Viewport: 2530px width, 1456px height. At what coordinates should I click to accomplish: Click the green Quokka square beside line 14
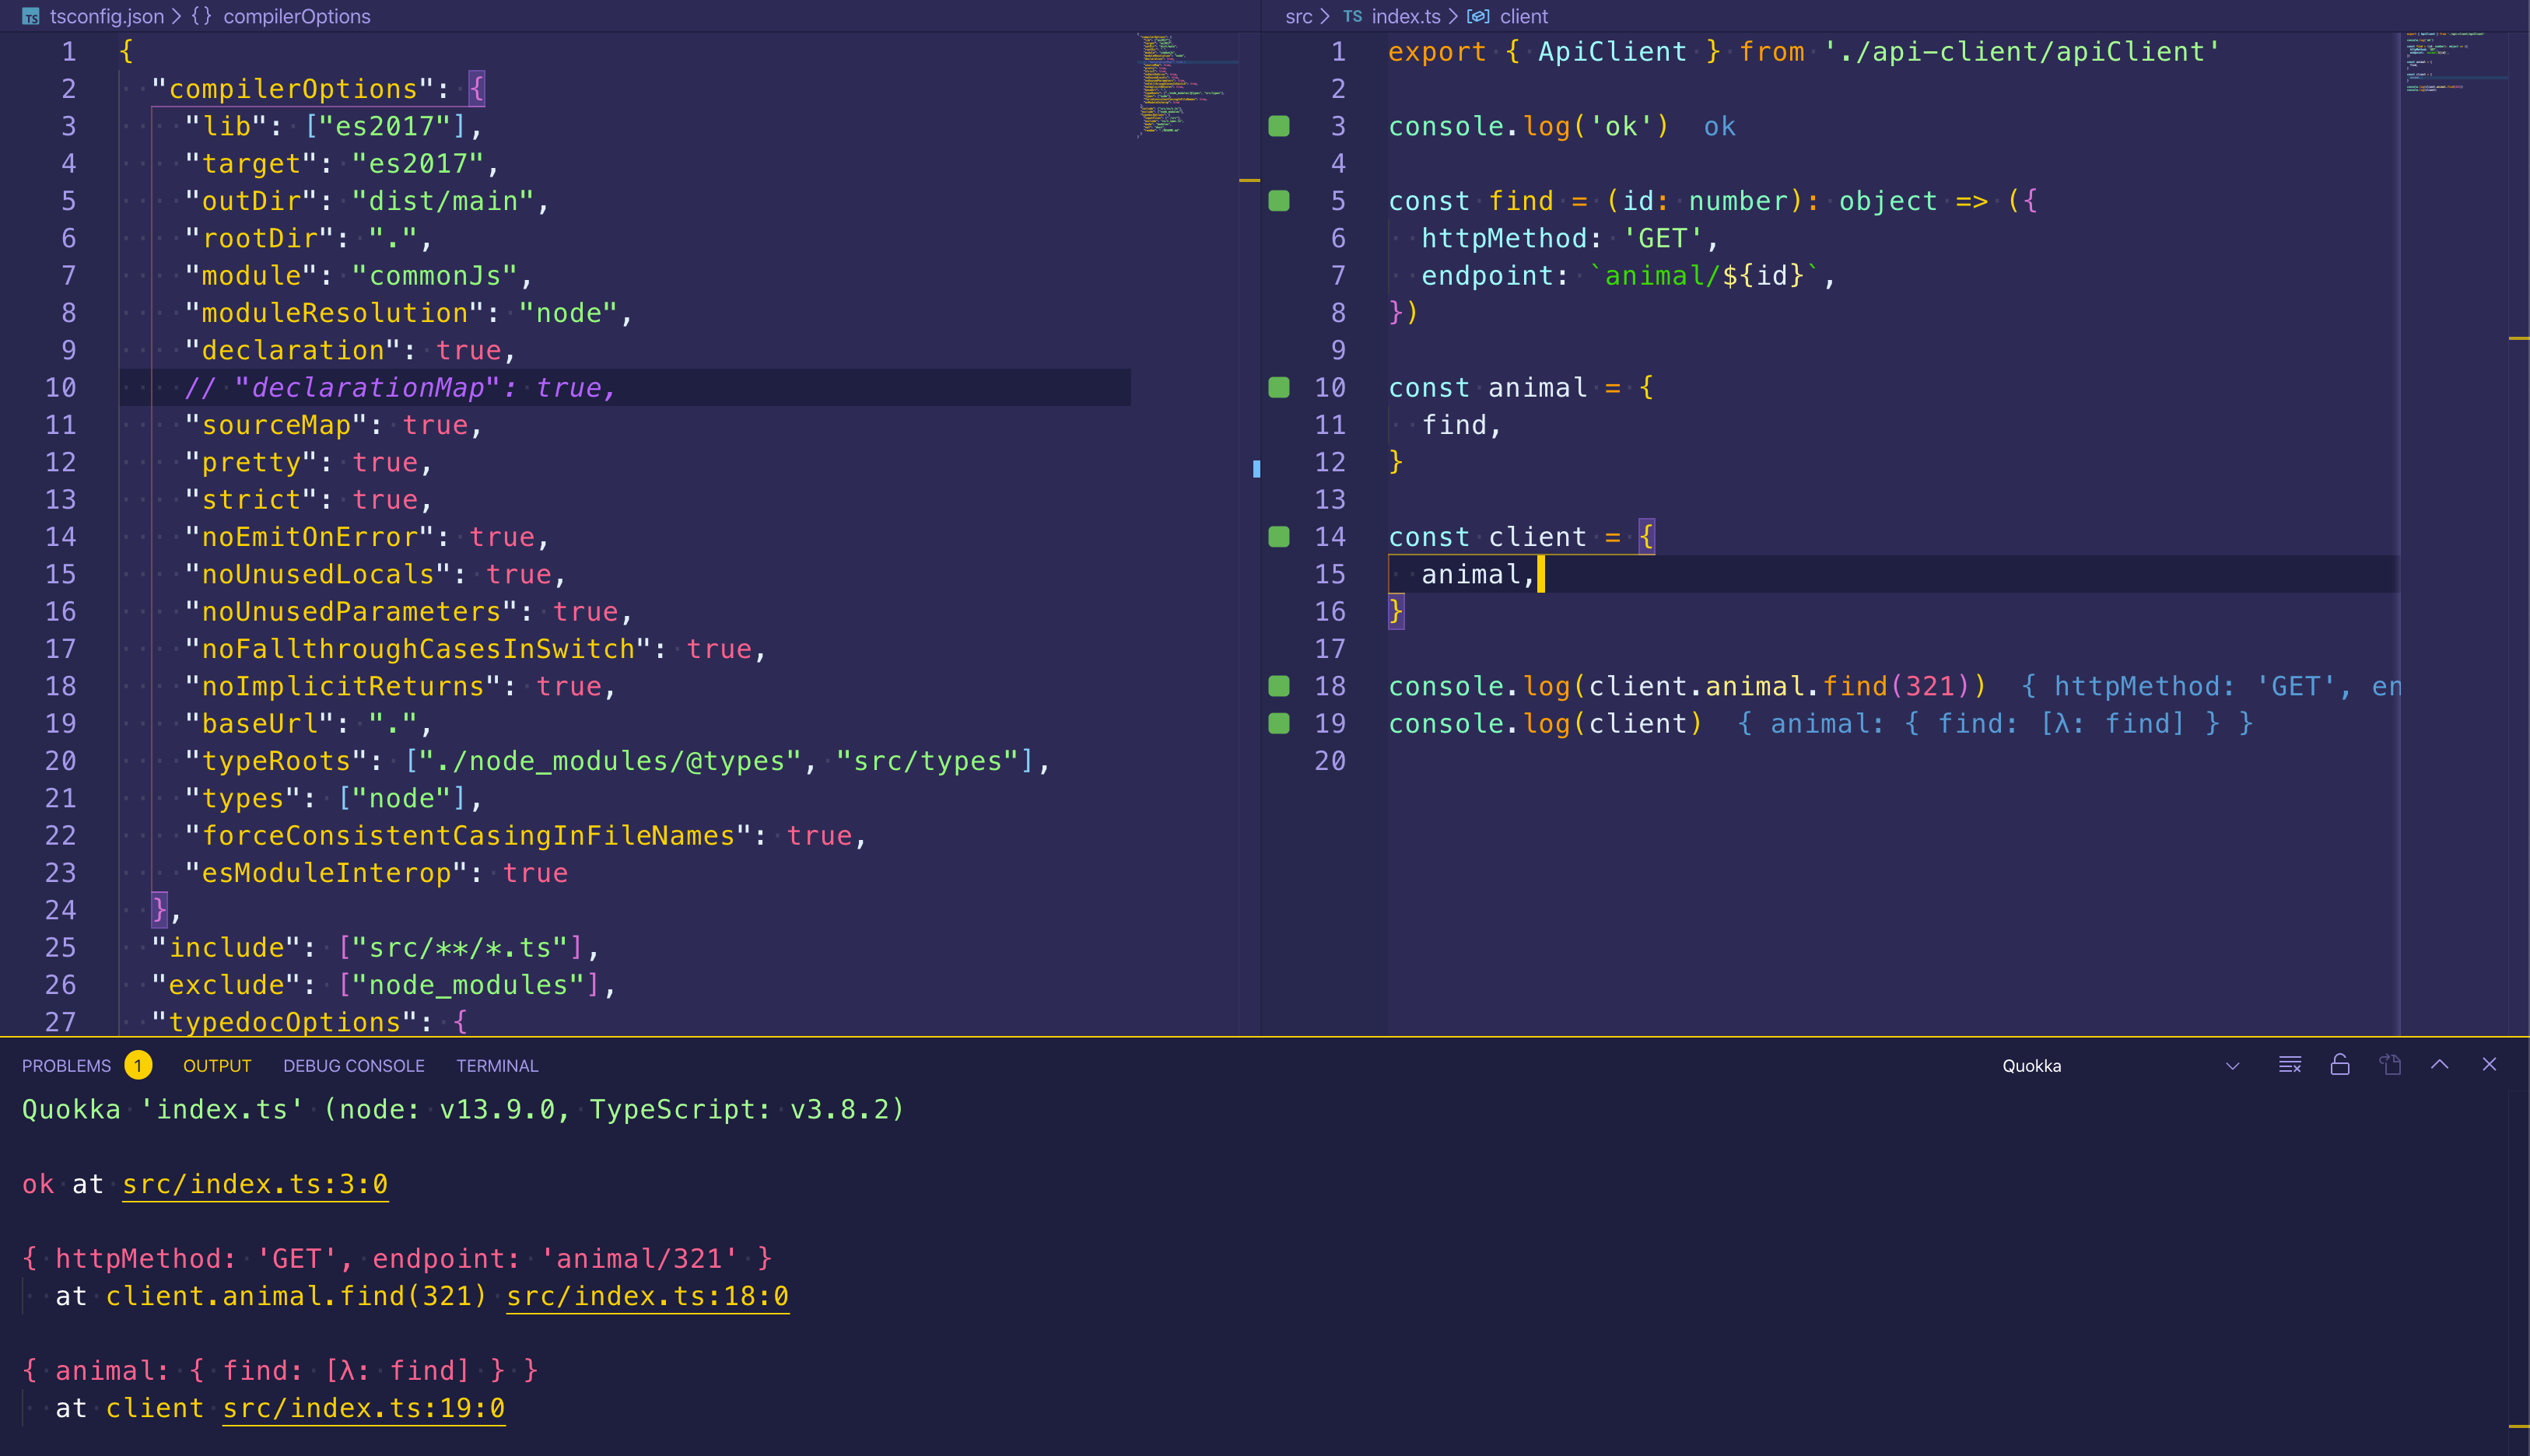tap(1278, 537)
